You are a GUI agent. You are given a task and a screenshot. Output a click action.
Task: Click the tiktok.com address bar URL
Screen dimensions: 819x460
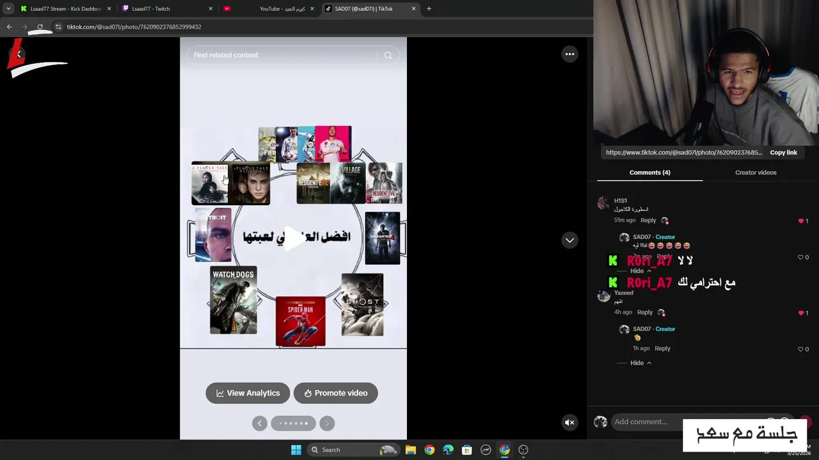click(134, 27)
